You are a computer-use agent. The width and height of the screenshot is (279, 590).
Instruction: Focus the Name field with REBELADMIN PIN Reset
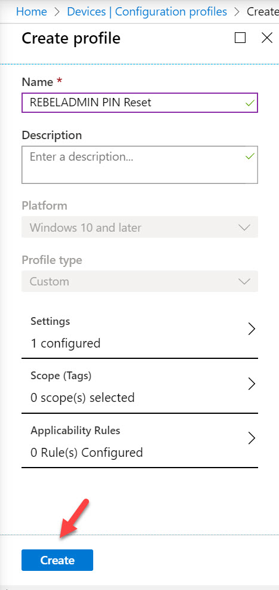point(140,103)
